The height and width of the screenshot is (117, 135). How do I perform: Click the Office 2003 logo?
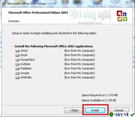point(122,16)
